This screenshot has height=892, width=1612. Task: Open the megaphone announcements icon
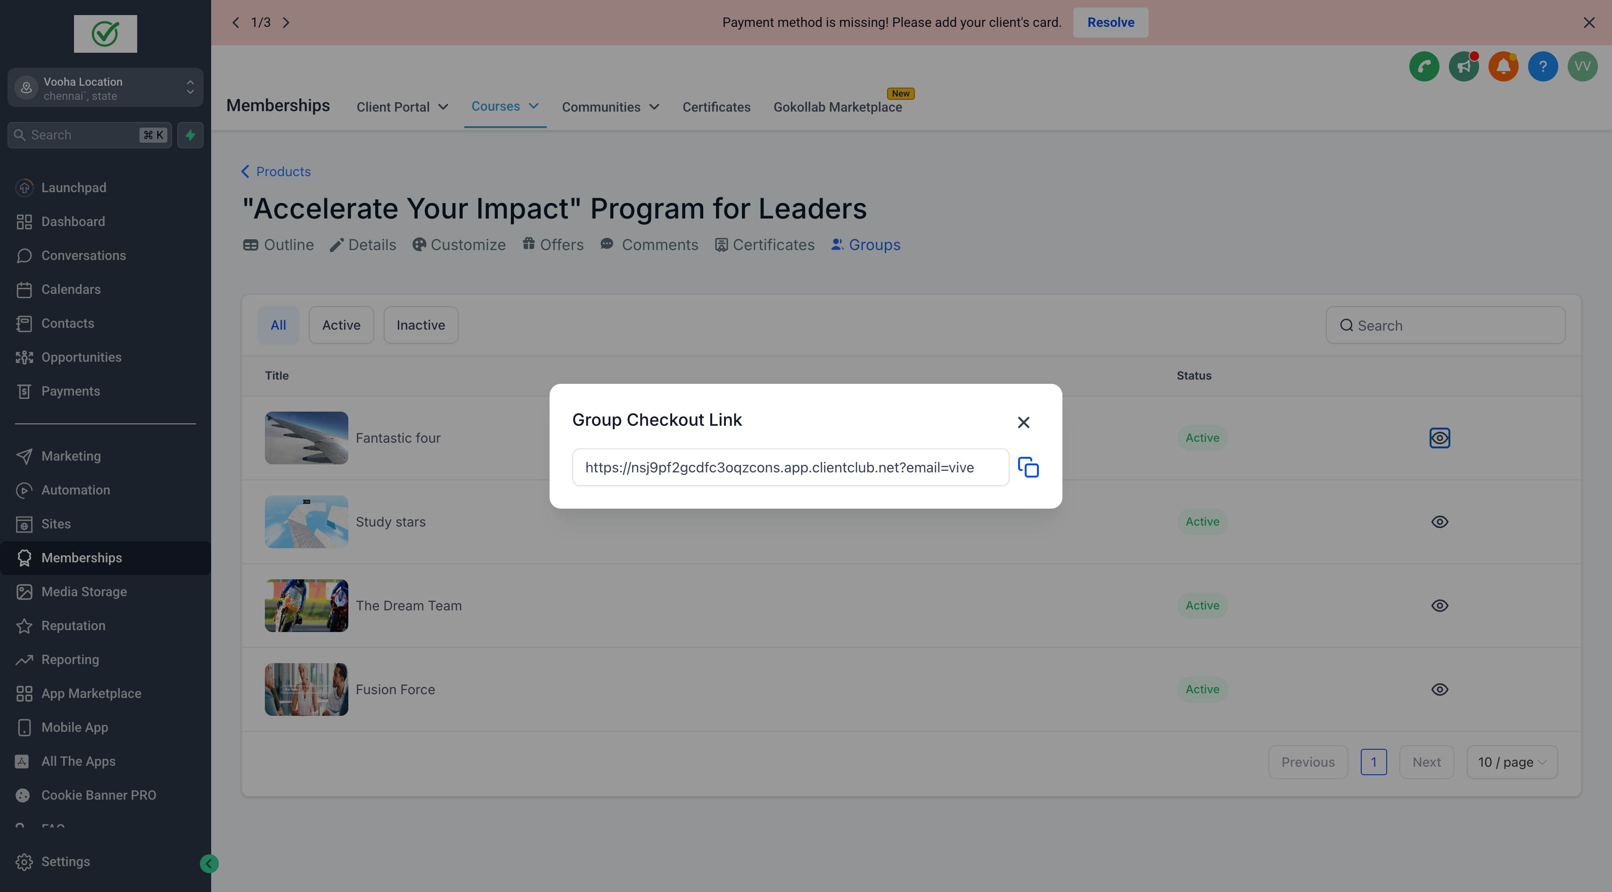1464,66
